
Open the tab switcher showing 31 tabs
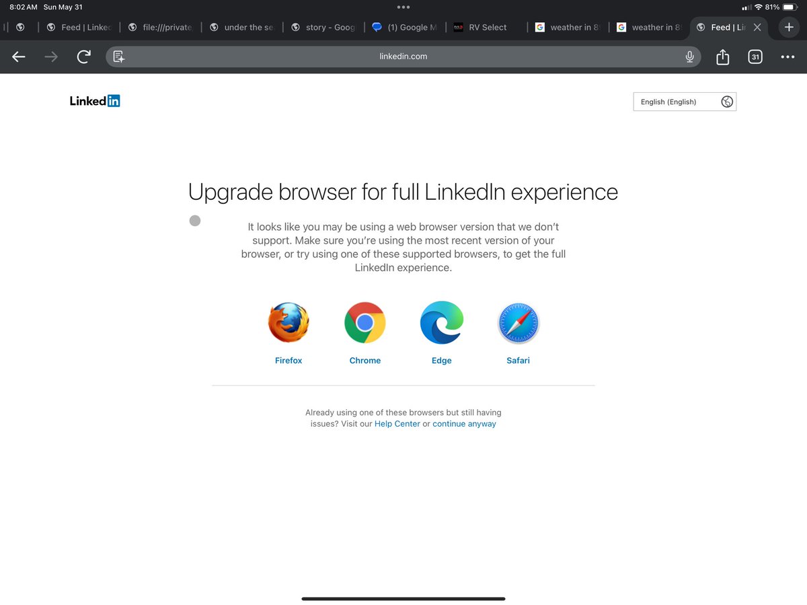(x=755, y=57)
